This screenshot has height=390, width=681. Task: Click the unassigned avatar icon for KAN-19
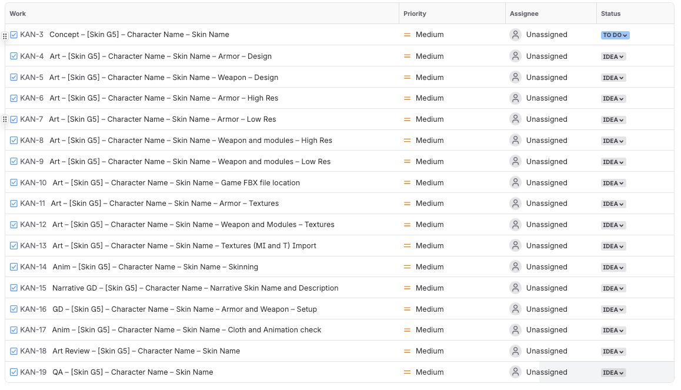tap(516, 372)
